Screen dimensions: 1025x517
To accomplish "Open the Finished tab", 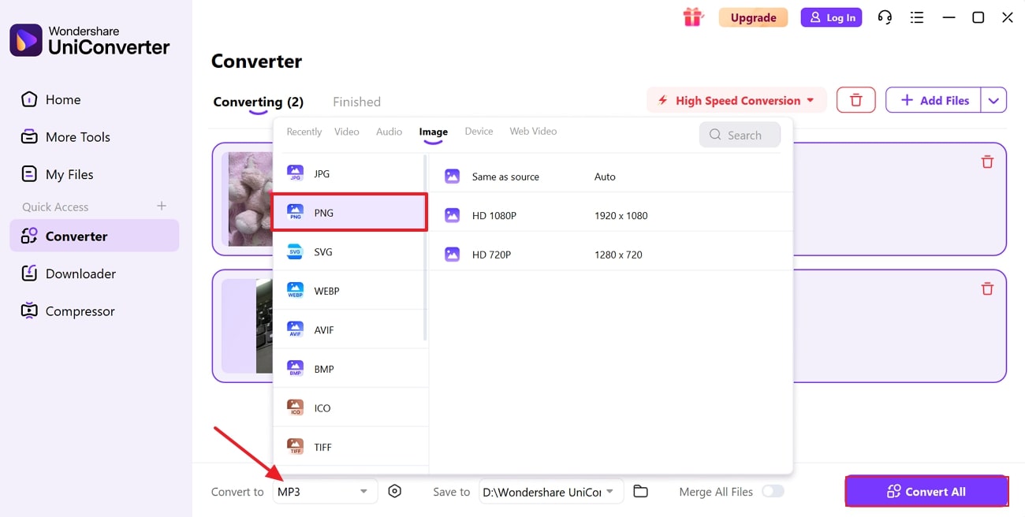I will (x=356, y=102).
